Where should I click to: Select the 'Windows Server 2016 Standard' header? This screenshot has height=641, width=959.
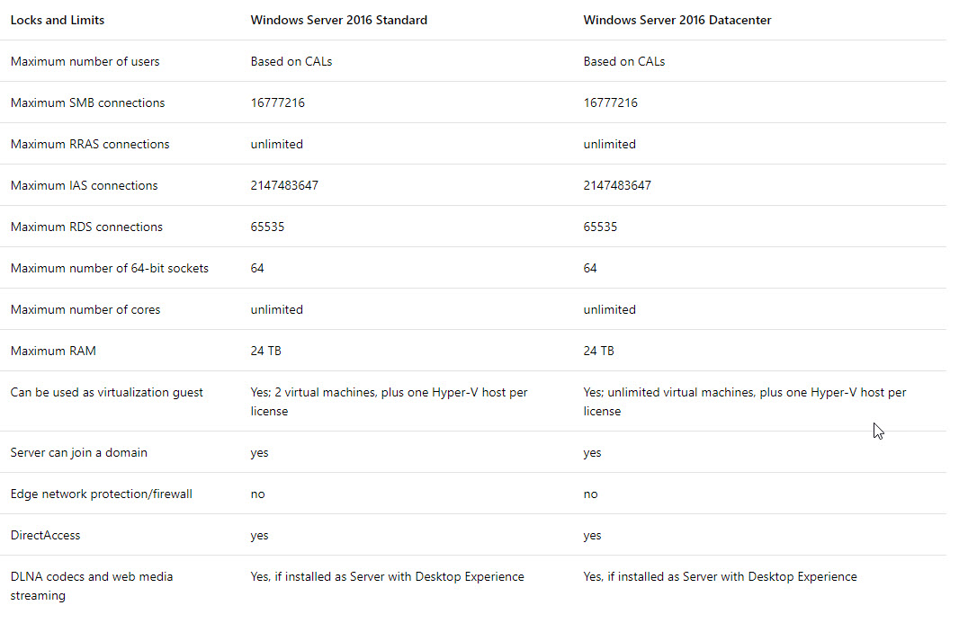click(339, 20)
